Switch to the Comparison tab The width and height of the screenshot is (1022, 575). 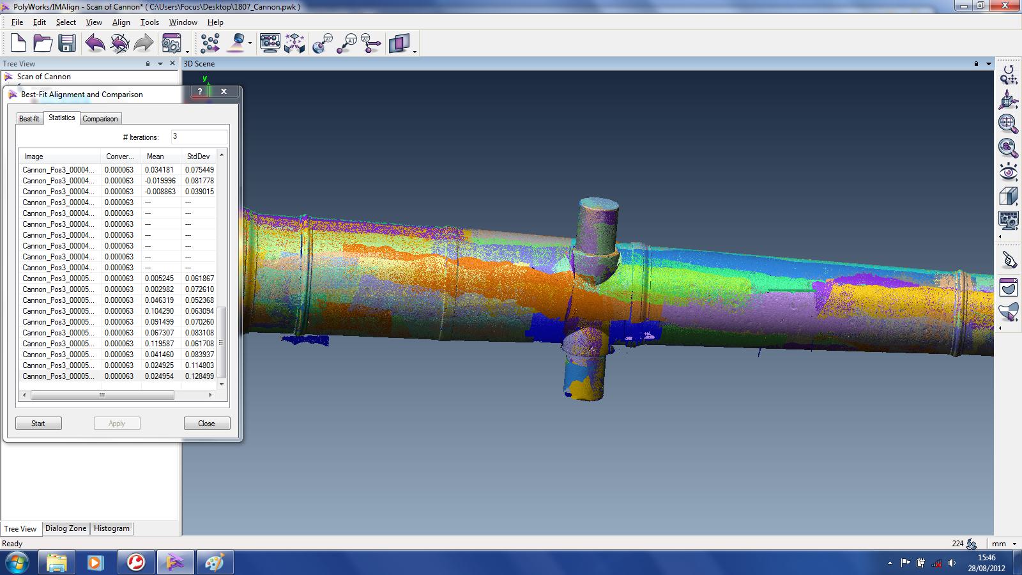[x=100, y=119]
